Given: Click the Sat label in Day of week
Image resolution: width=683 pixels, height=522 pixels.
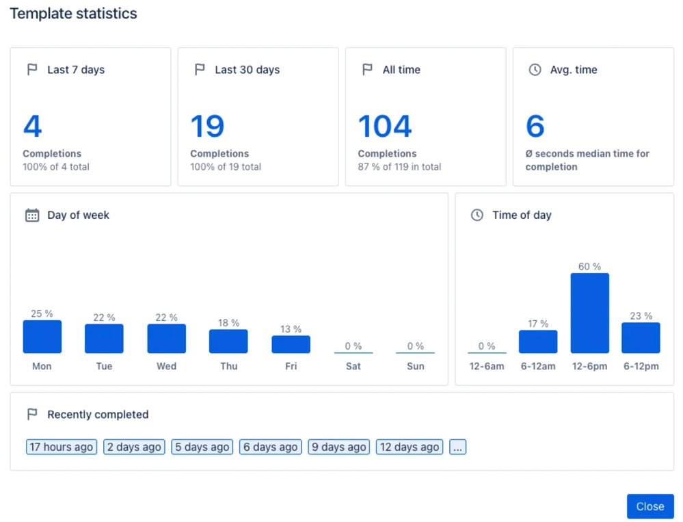Looking at the screenshot, I should pos(353,367).
